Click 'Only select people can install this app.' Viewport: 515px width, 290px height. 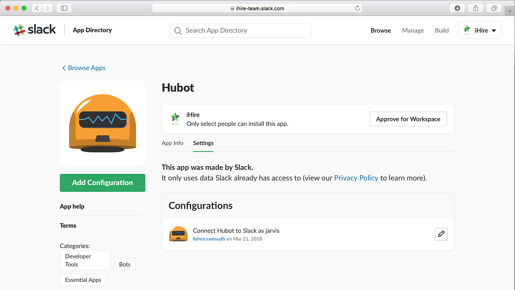237,124
